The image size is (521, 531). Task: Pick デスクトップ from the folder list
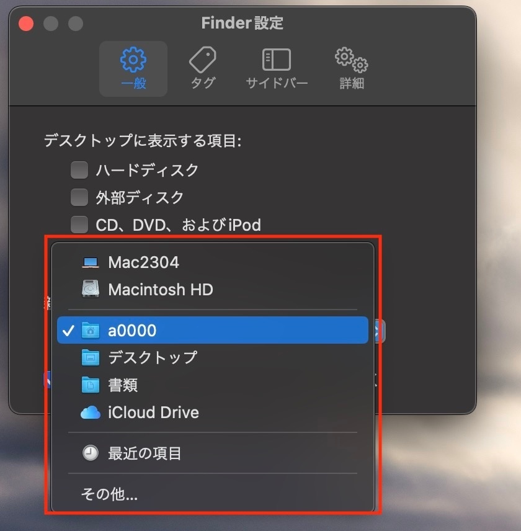click(x=213, y=357)
